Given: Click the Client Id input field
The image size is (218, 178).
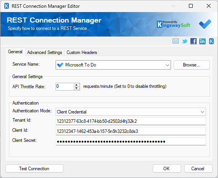Looking at the screenshot, I should (131, 131).
